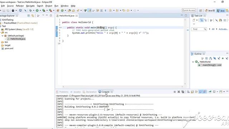This screenshot has width=229, height=129.
Task: Terminate the console process
Action: [175, 92]
